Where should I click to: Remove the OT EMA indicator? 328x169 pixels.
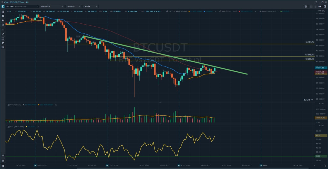pos(215,11)
